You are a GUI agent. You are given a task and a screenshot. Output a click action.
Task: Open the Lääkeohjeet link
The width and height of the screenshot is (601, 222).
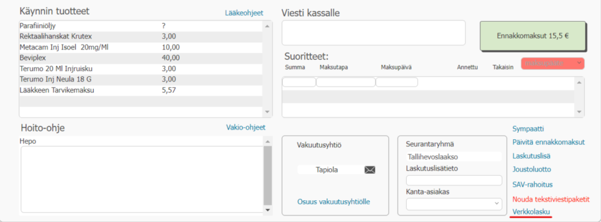pos(244,13)
